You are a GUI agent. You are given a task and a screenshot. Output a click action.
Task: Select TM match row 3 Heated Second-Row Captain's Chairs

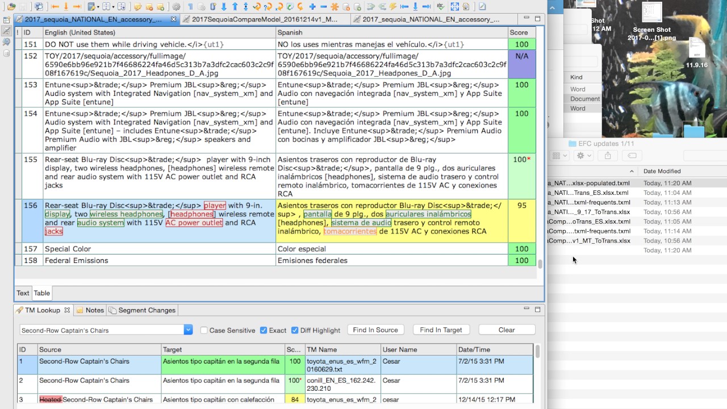point(275,399)
